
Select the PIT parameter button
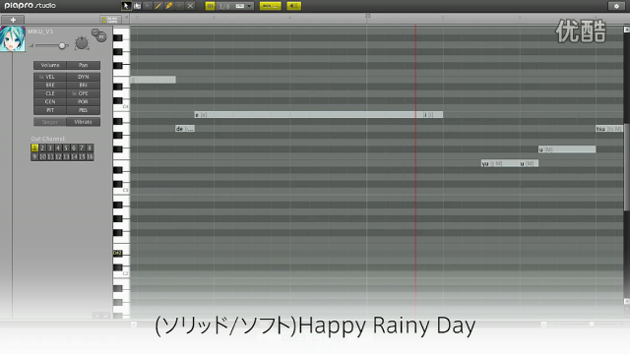50,110
